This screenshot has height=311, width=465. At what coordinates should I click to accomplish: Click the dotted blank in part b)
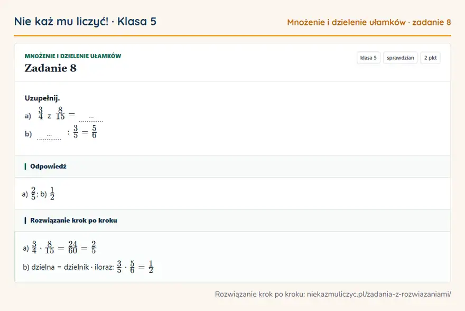pyautogui.click(x=49, y=137)
